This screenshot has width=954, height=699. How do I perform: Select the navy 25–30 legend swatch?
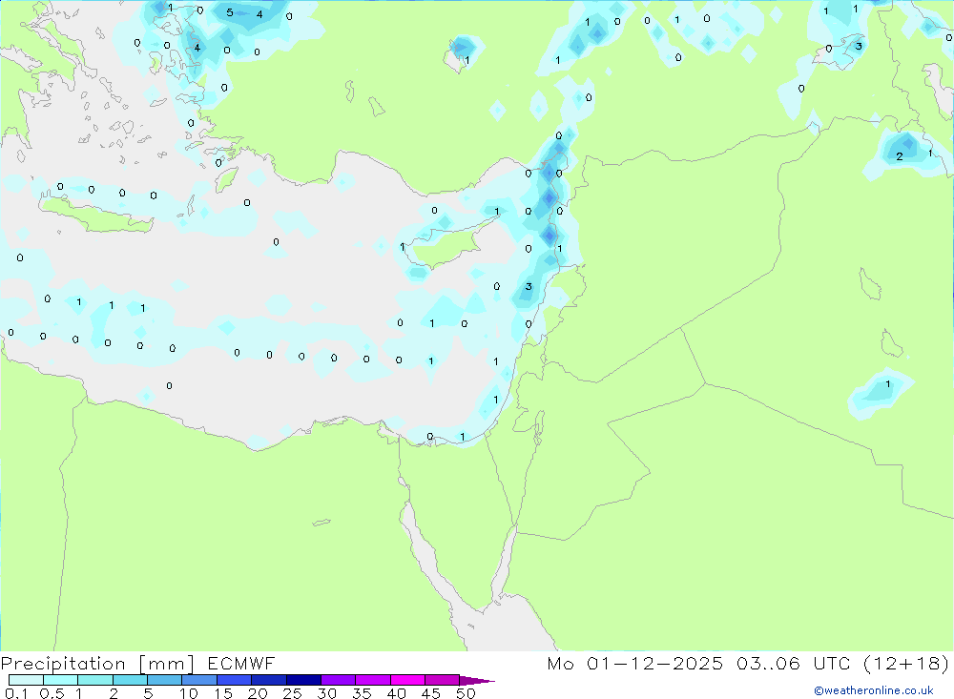303,680
